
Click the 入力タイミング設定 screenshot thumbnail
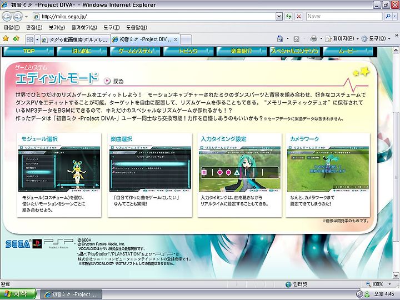(239, 169)
